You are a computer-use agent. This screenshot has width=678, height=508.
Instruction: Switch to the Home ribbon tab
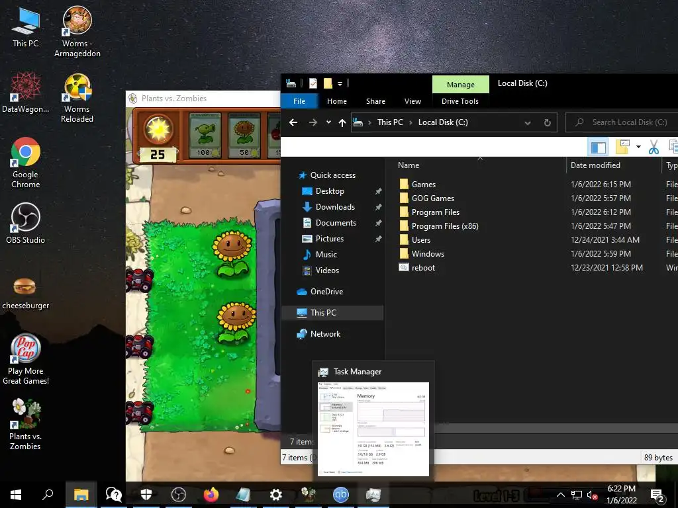[337, 101]
